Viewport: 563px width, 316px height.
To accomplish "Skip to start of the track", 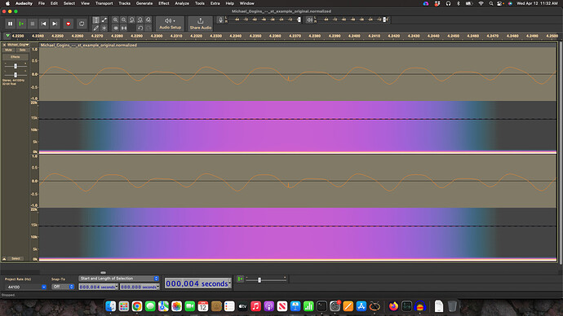I will (x=43, y=24).
